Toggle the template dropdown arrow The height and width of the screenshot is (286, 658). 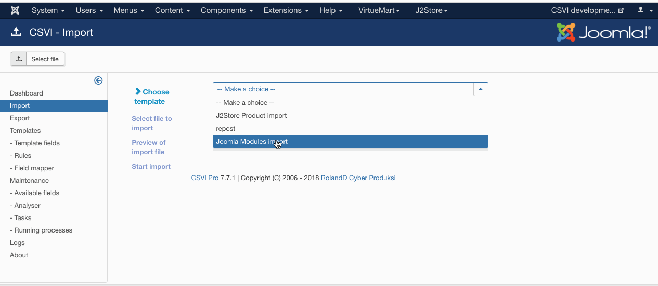(481, 89)
